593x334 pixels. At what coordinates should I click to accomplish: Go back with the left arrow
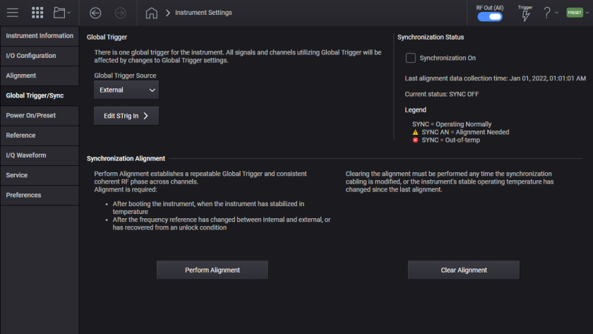click(x=96, y=13)
